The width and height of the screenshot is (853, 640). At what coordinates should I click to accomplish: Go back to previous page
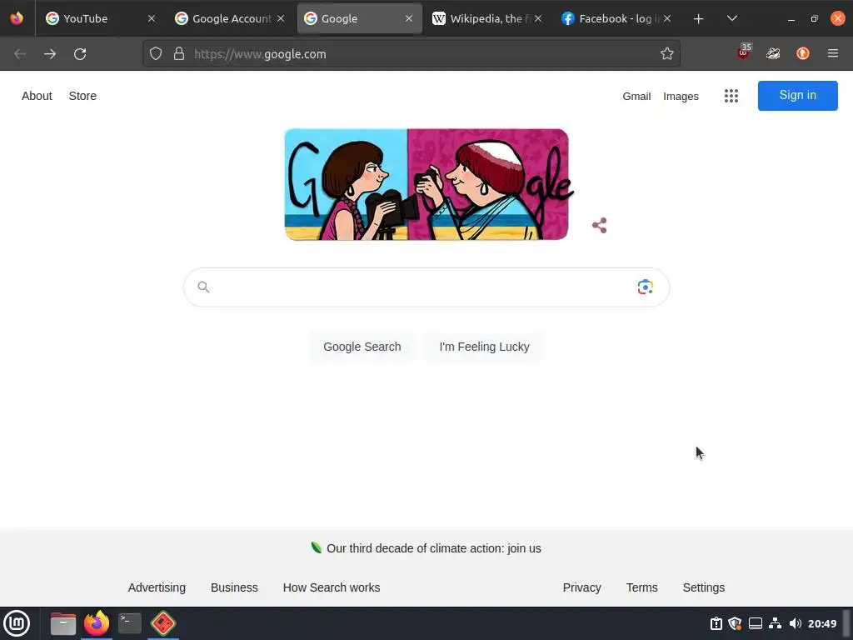click(x=20, y=54)
